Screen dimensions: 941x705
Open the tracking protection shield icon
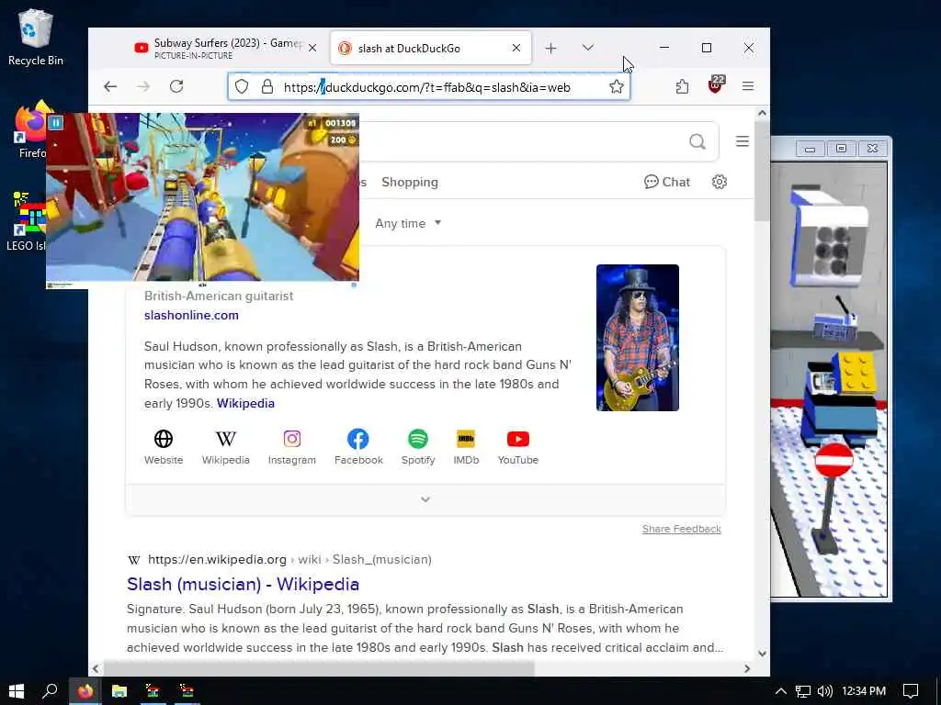pos(242,87)
